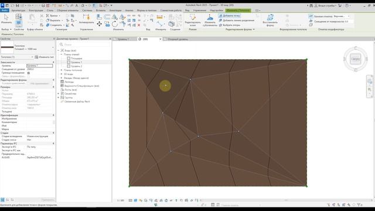Image resolution: width=375 pixels, height=211 pixels.
Task: Choose Add Split Line tool
Action: coord(236,21)
